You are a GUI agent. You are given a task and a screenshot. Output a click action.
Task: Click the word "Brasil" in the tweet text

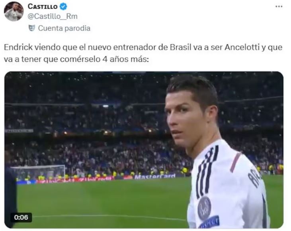(x=181, y=47)
